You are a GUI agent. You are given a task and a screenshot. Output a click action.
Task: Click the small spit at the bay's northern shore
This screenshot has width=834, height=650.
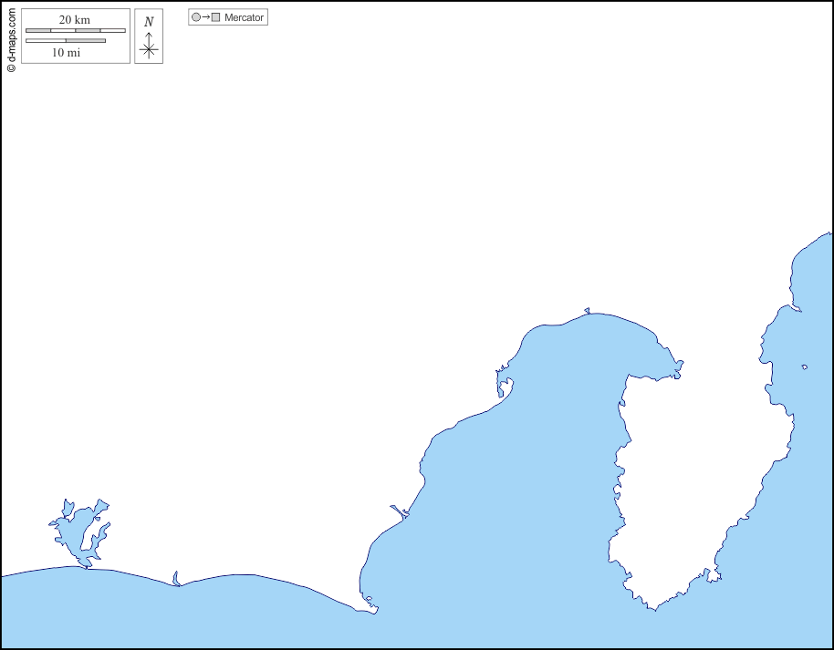(587, 311)
